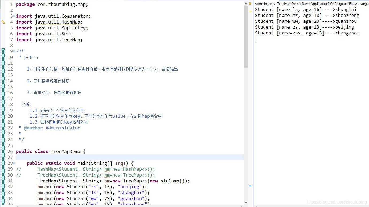Click the public static void main signature
Screen dimensions: 369x207
[80, 163]
